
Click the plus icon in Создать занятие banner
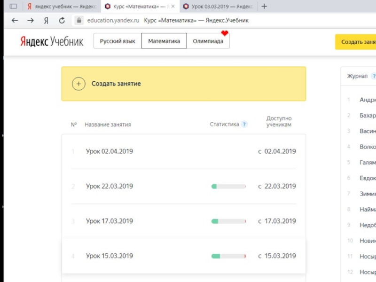tap(78, 84)
